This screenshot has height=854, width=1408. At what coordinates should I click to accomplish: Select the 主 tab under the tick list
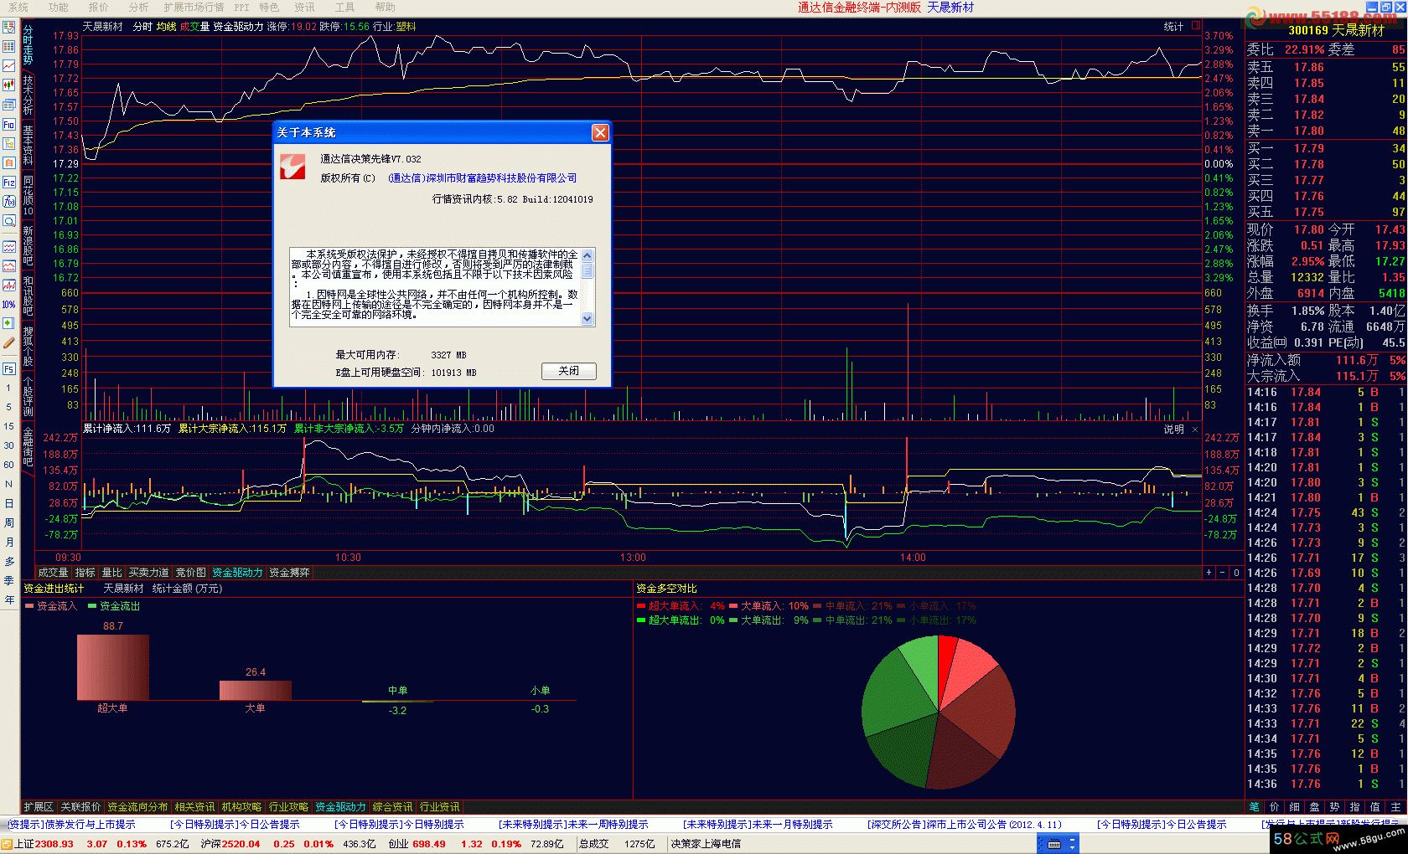coord(1395,807)
